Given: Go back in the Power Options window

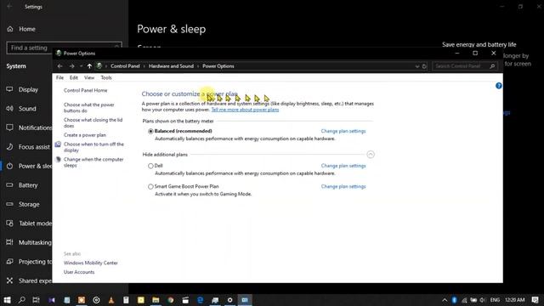Looking at the screenshot, I should pyautogui.click(x=59, y=66).
